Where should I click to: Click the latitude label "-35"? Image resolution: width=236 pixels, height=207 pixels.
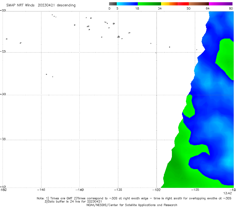coord(3,139)
